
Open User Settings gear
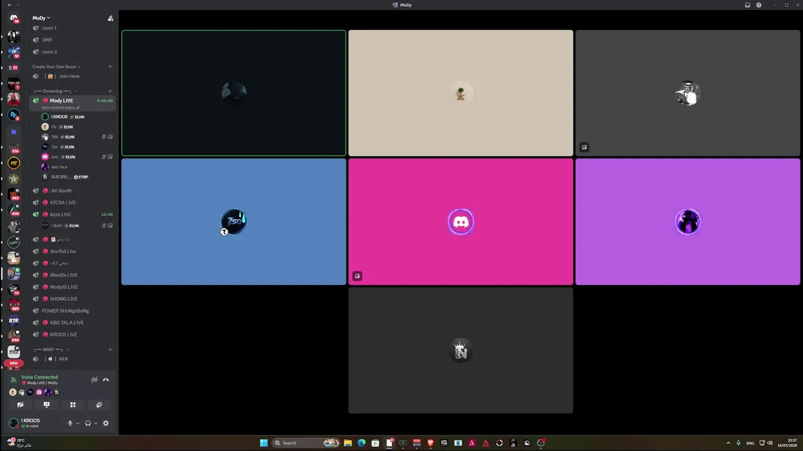[105, 423]
